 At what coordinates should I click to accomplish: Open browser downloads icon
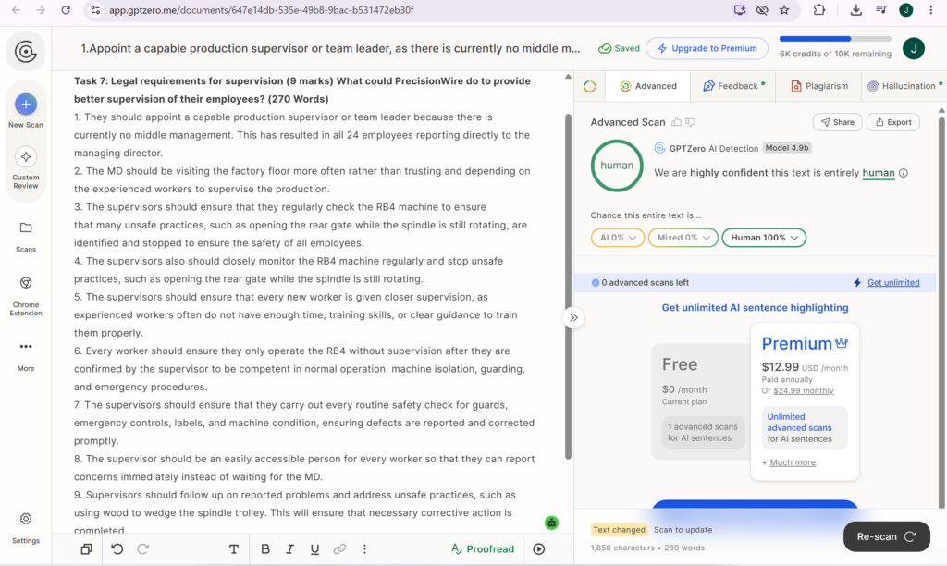855,9
